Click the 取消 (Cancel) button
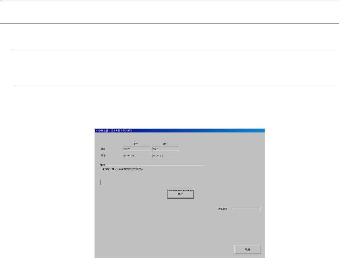 248,250
